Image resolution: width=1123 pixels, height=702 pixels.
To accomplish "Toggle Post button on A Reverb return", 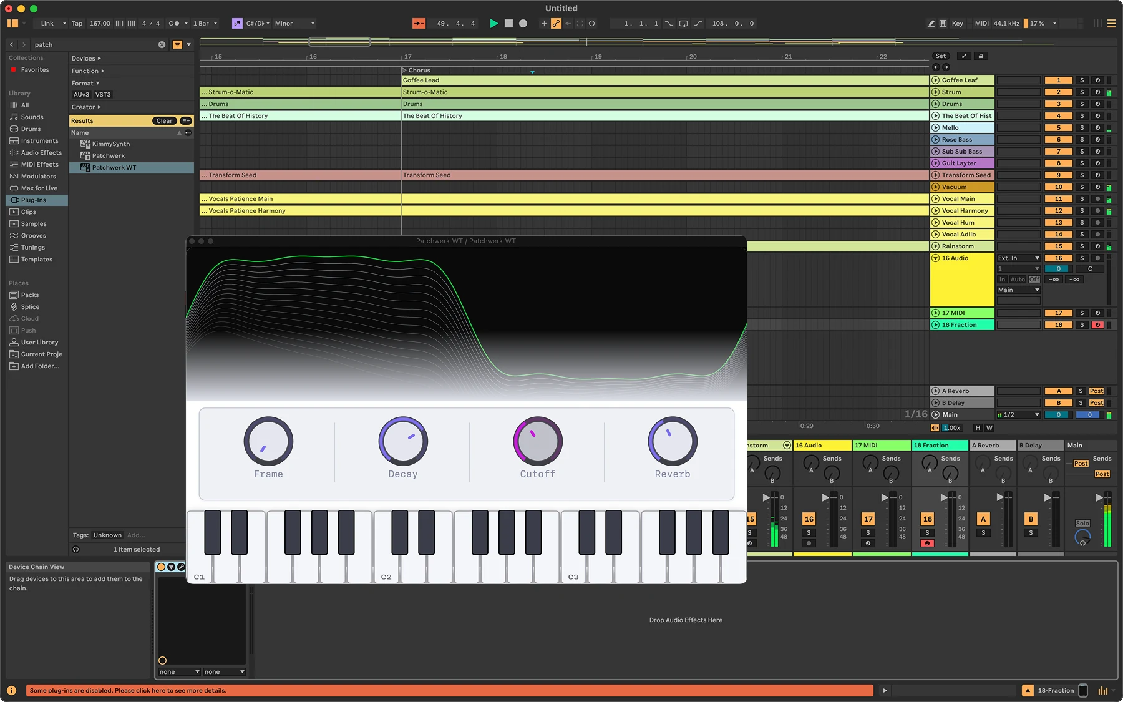I will click(x=1096, y=391).
